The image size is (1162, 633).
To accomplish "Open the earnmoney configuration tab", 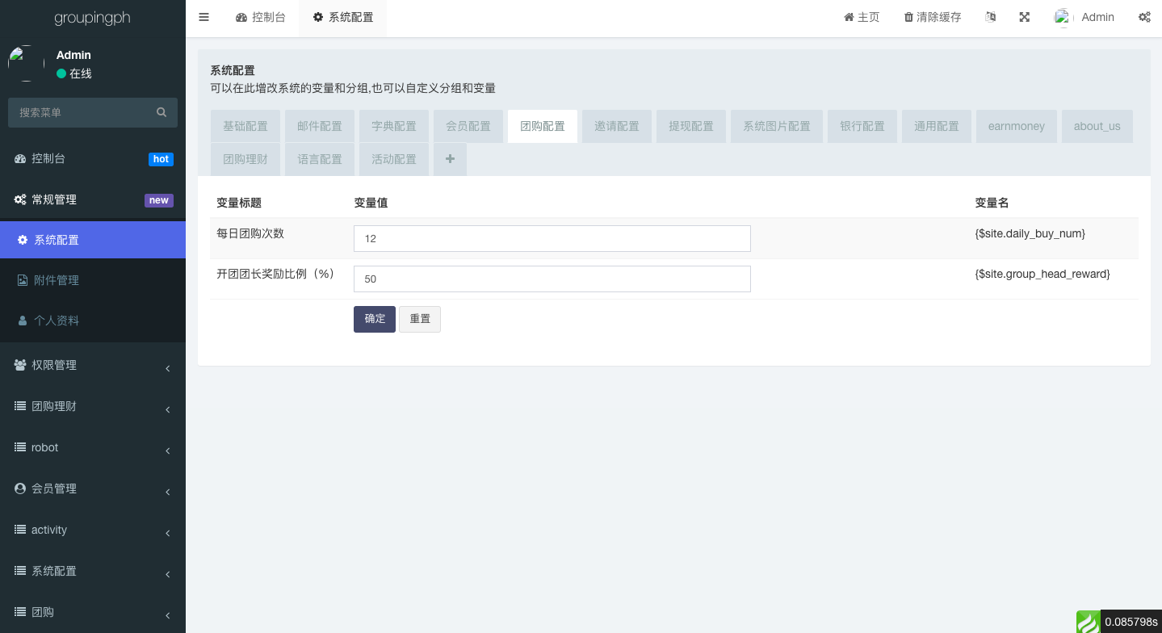I will pos(1016,126).
